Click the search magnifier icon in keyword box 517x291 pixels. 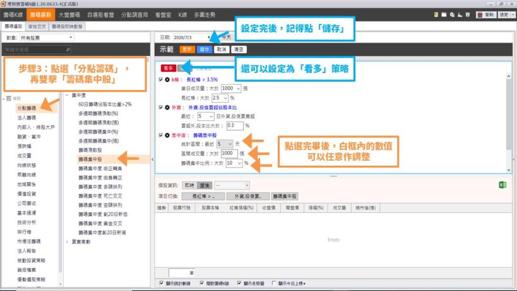coord(68,50)
